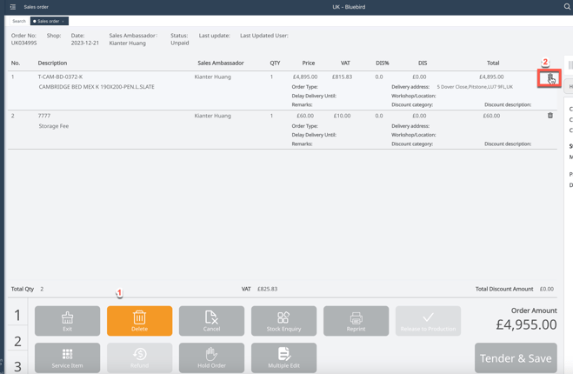Delete the Cambridge Bed line item via trash icon

[x=550, y=78]
